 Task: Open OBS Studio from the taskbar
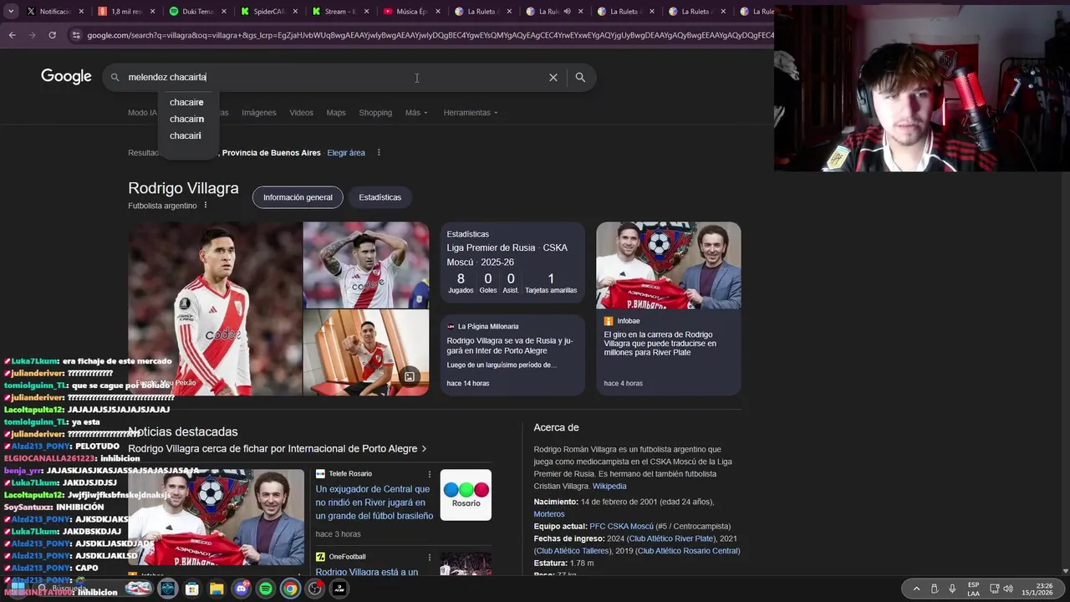tap(315, 589)
